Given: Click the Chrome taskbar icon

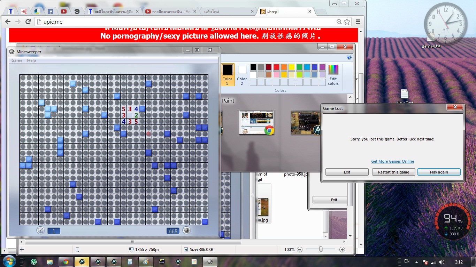Looking at the screenshot, I should pyautogui.click(x=66, y=262).
